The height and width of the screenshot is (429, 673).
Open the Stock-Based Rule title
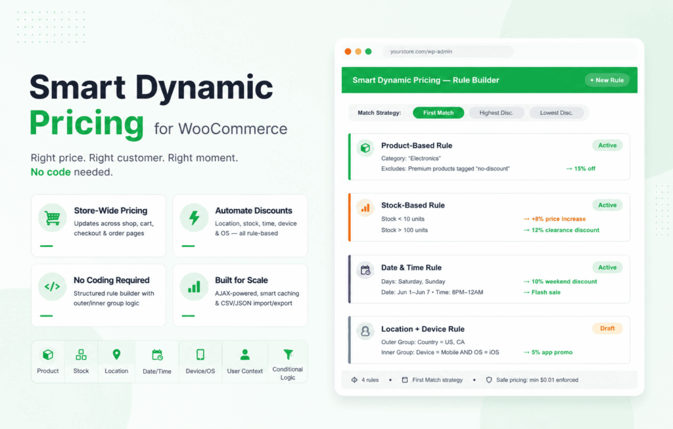pyautogui.click(x=413, y=205)
